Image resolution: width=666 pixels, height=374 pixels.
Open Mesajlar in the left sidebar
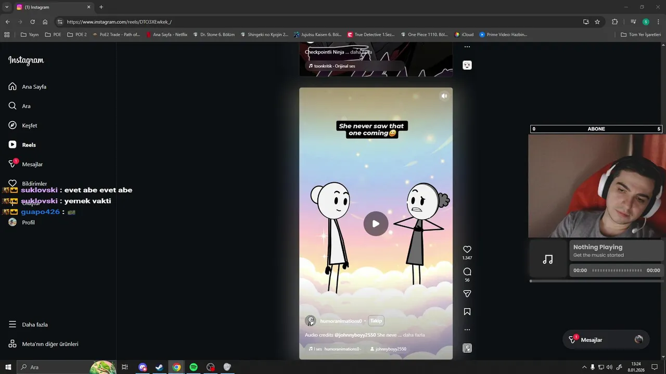pyautogui.click(x=26, y=164)
